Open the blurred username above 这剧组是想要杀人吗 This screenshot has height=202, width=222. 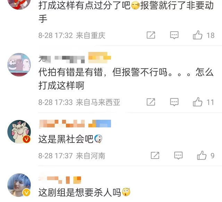(60, 180)
